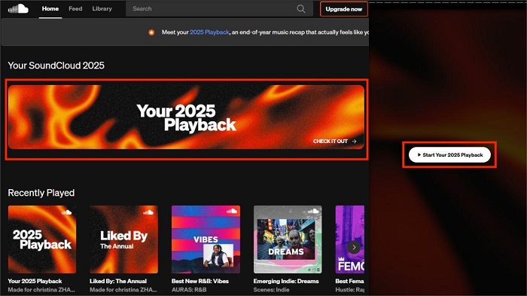This screenshot has width=527, height=296.
Task: Click the Your SoundCloud 2025 heading
Action: (x=56, y=66)
